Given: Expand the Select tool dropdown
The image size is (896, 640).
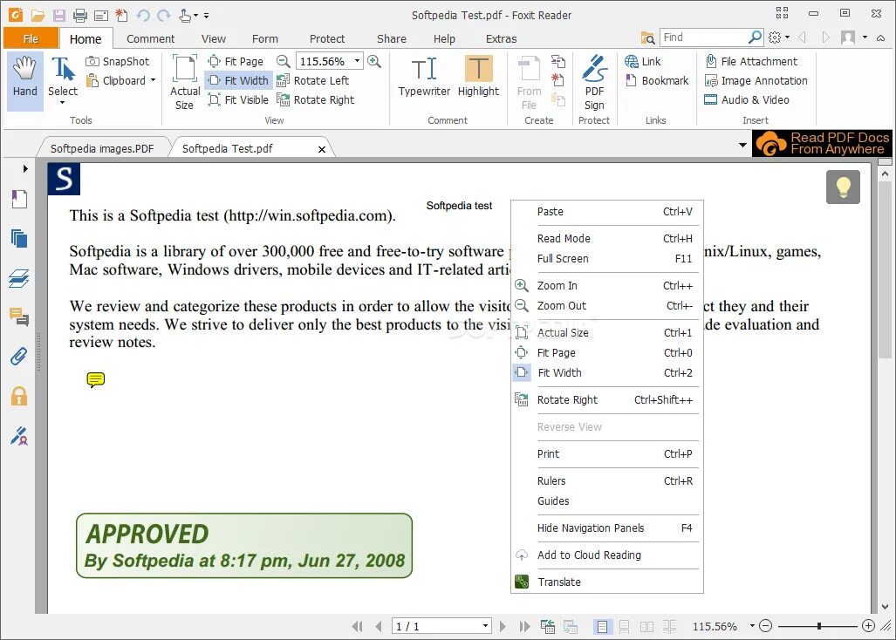Looking at the screenshot, I should [x=62, y=104].
